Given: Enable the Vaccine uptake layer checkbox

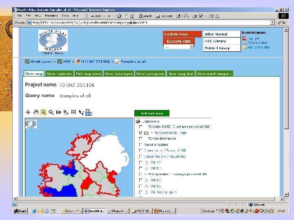Looking at the screenshot, I should 140,145.
